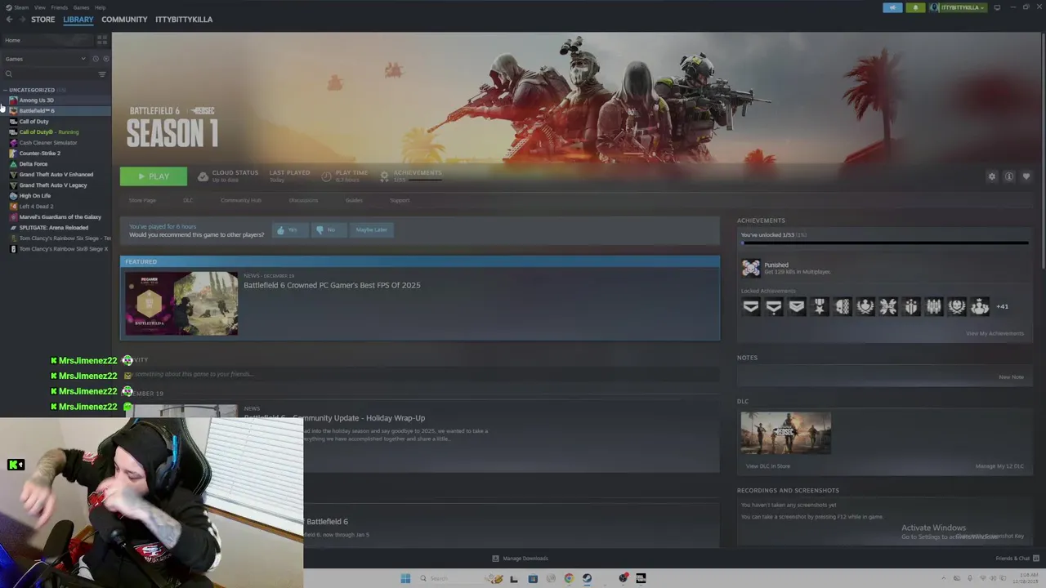Open the Games menu
This screenshot has width=1046, height=588.
[x=81, y=7]
